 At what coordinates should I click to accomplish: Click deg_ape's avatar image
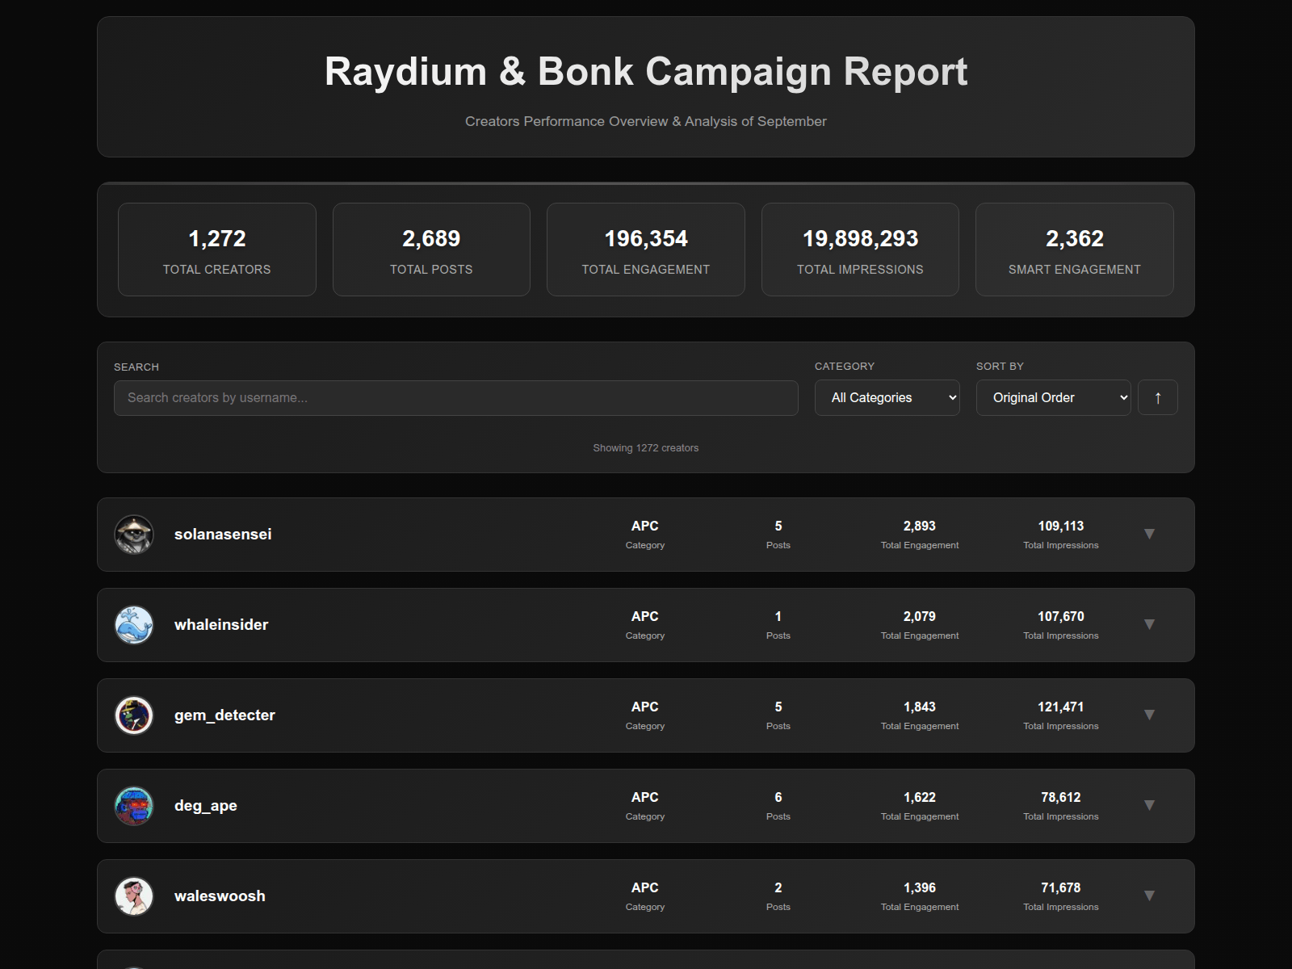click(x=134, y=806)
